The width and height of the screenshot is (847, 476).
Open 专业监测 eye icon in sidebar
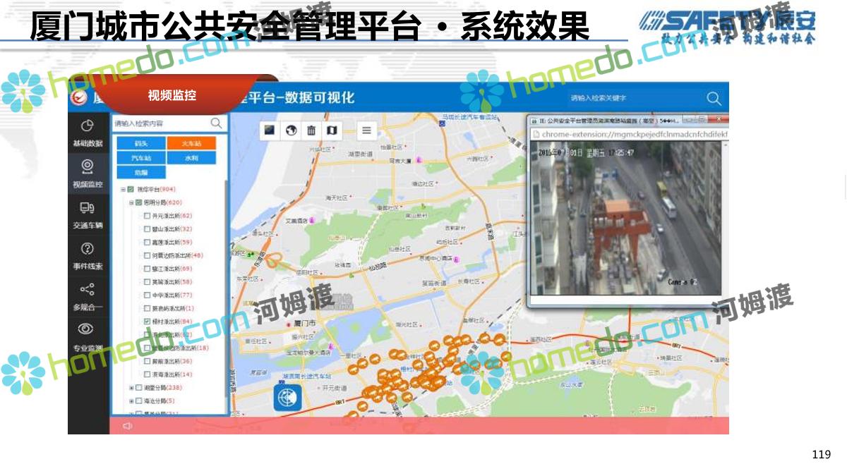[x=87, y=329]
